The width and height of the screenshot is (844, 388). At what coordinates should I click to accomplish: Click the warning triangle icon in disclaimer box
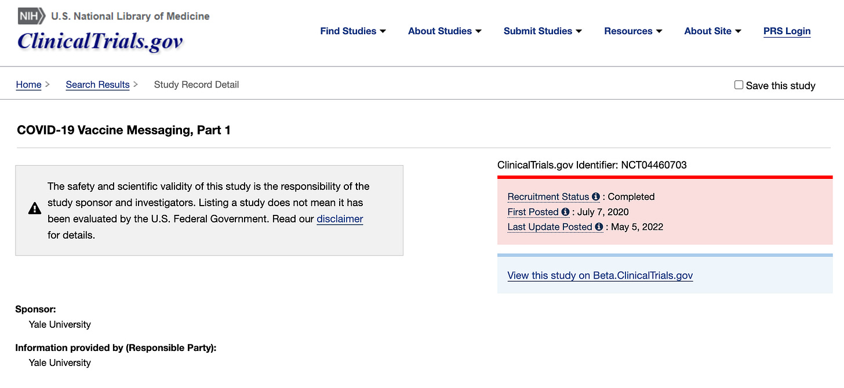[x=35, y=208]
